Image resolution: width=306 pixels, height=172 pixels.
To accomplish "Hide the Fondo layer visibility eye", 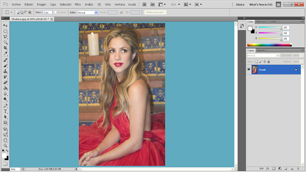I will pyautogui.click(x=249, y=70).
